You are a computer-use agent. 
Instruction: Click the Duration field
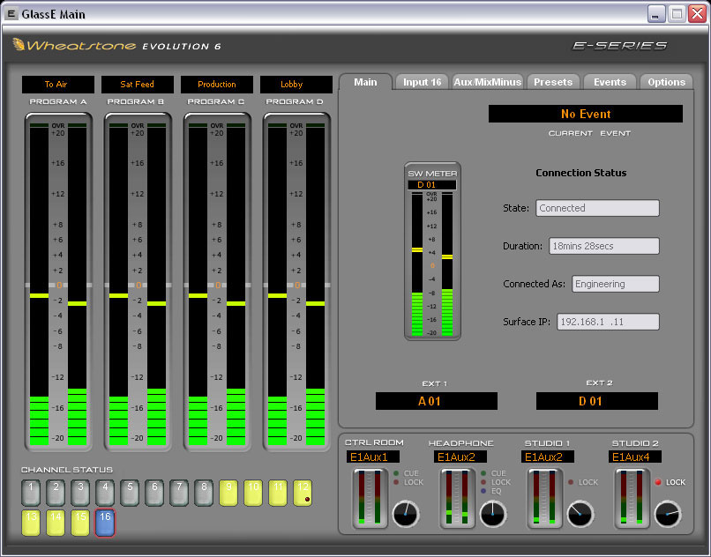(604, 246)
